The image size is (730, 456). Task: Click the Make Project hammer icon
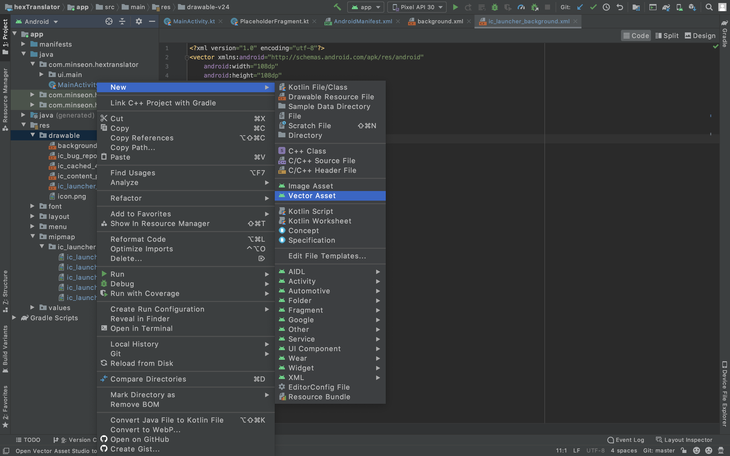tap(337, 7)
